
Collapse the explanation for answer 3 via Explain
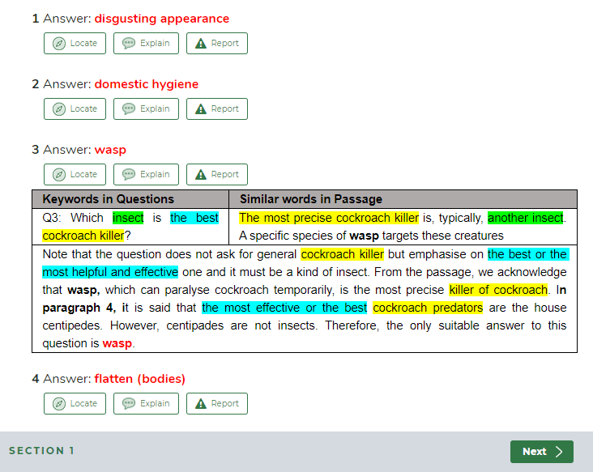[146, 175]
